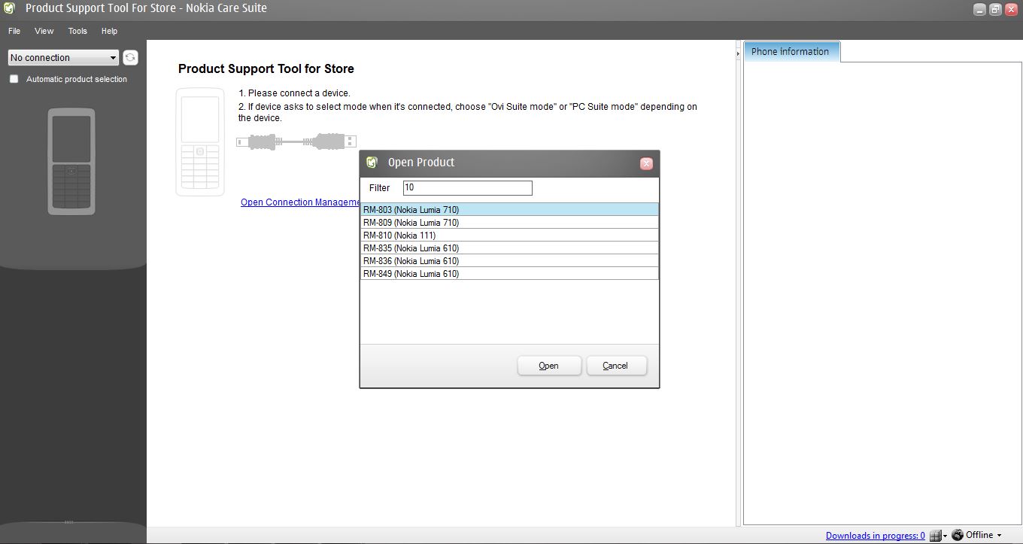Open Connection Management link
Screen dimensions: 1023x544
coord(300,202)
